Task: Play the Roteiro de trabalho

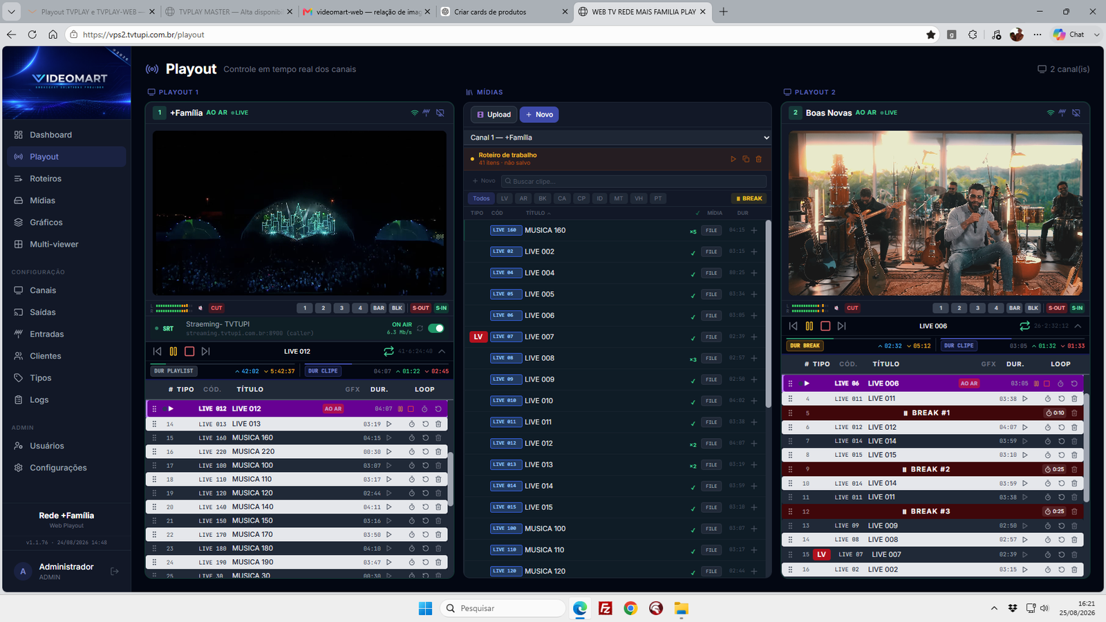Action: coord(733,159)
